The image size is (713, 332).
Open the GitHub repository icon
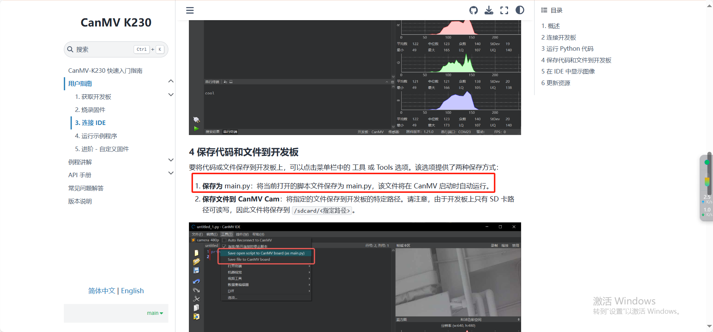click(474, 10)
